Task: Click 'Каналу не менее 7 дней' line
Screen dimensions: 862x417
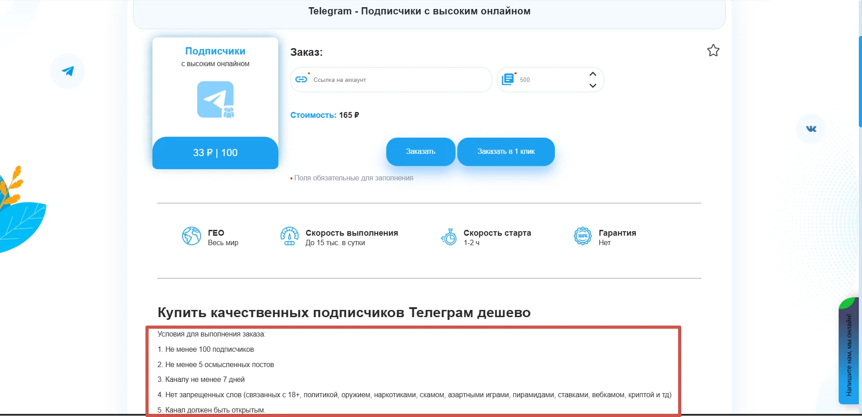Action: point(201,380)
